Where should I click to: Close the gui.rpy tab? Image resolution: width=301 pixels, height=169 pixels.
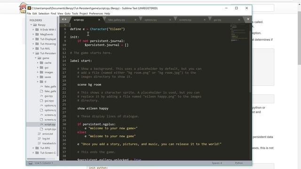(239, 20)
